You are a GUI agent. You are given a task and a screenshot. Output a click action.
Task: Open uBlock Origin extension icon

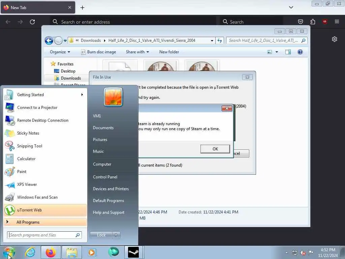tap(325, 22)
